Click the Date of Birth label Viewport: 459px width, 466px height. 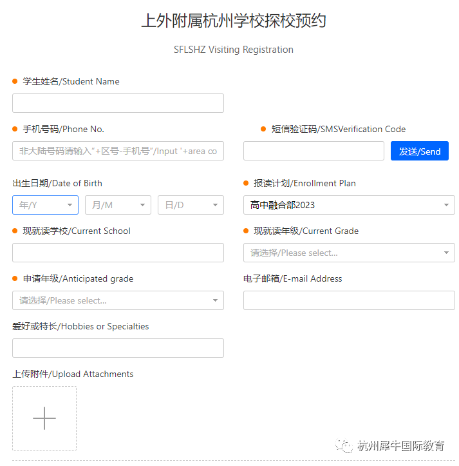pos(57,183)
